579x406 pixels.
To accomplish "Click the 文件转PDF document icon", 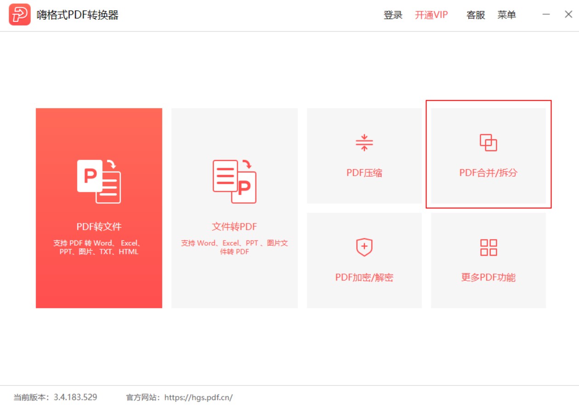I will [x=234, y=182].
